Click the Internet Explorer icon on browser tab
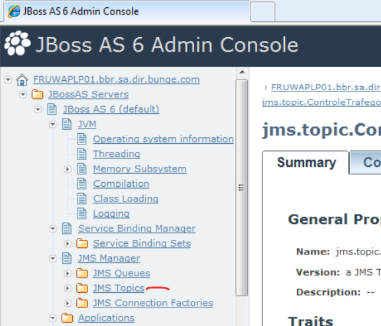This screenshot has width=381, height=326. tap(14, 11)
